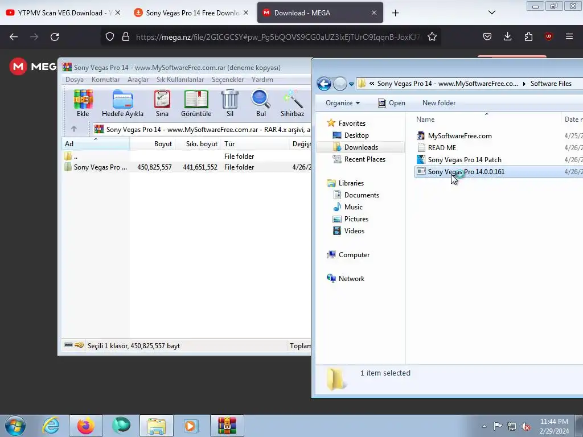Click the Bul find icon
Screen dimensions: 583x437
pos(261,104)
